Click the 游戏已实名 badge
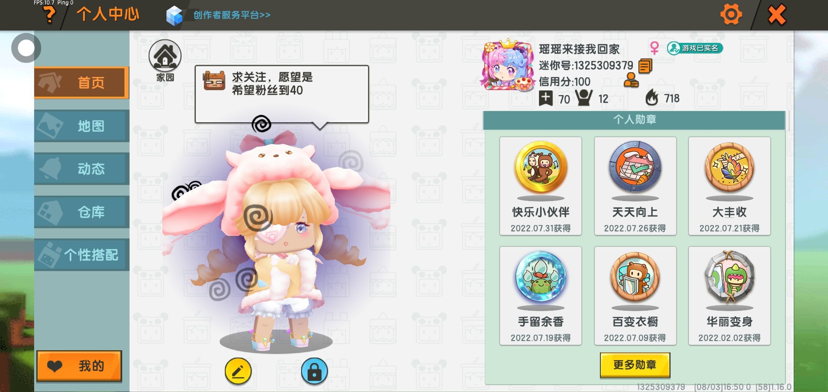Viewport: 828px width, 392px height. point(695,48)
